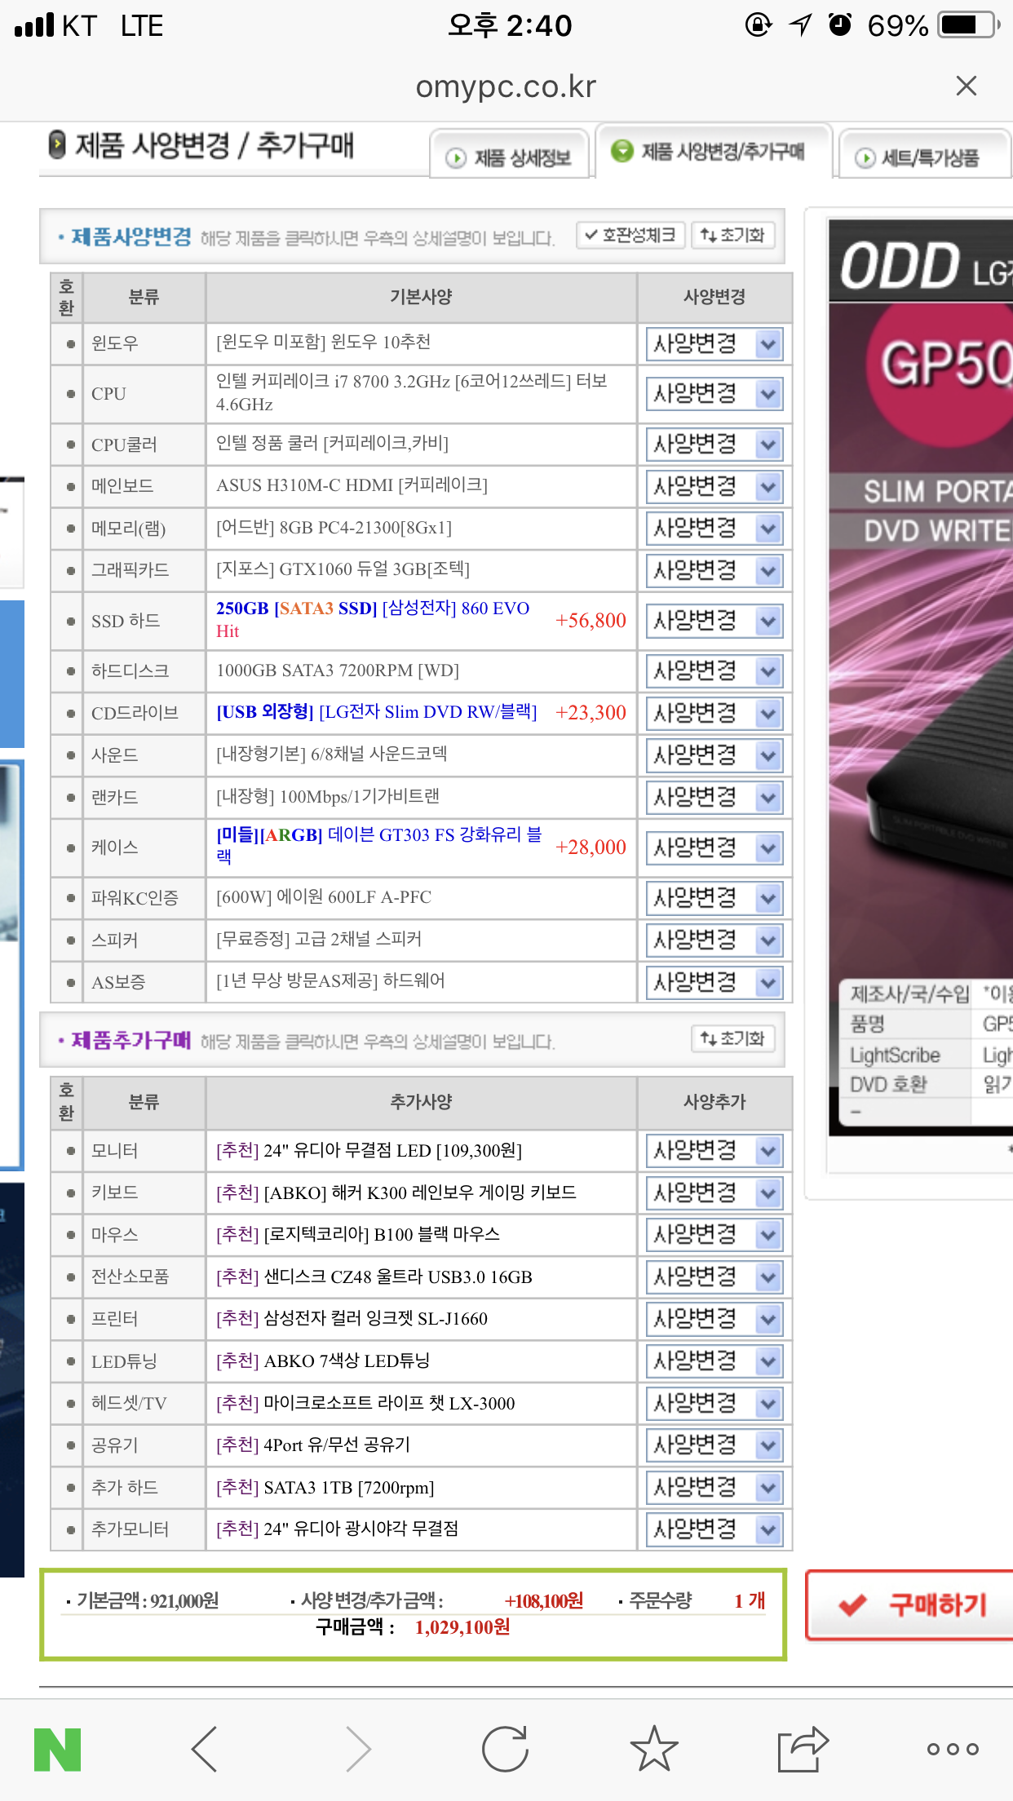The image size is (1013, 1801).
Task: Expand 사양추가 dropdown for 프린터
Action: coord(714,1319)
